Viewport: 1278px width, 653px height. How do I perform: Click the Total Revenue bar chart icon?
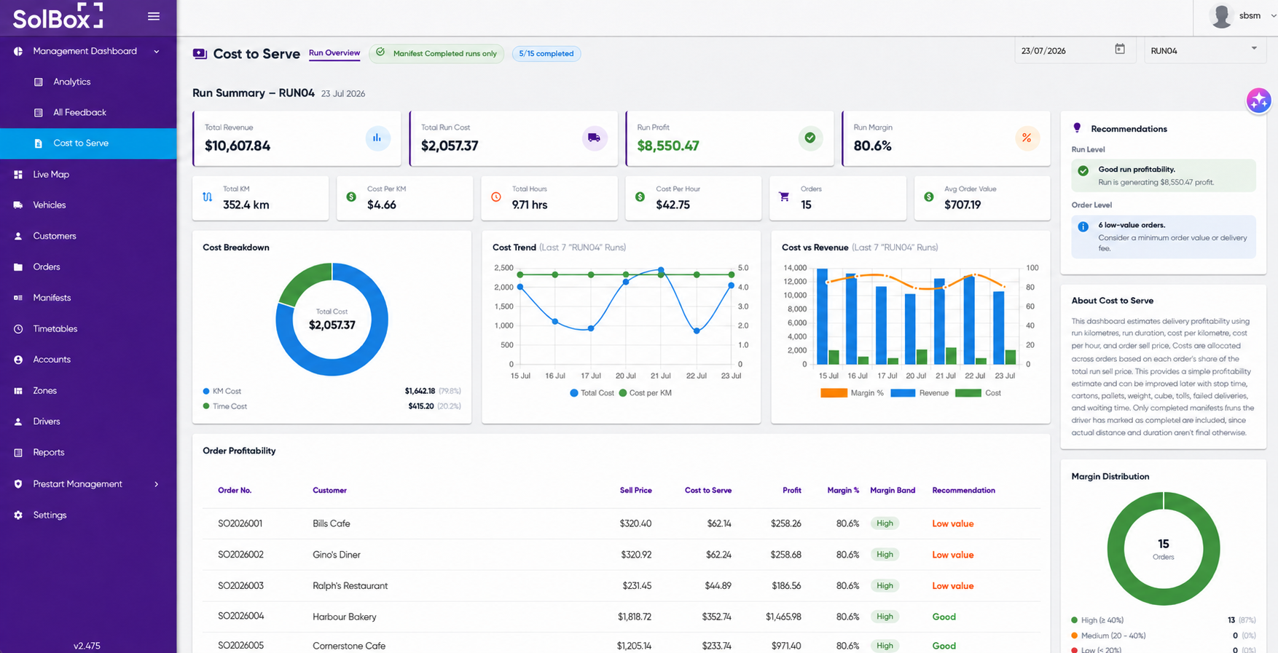[x=377, y=138]
